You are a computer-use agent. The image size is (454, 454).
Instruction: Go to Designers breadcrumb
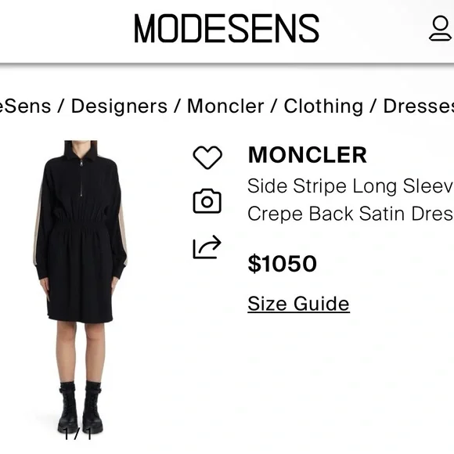[x=119, y=106]
